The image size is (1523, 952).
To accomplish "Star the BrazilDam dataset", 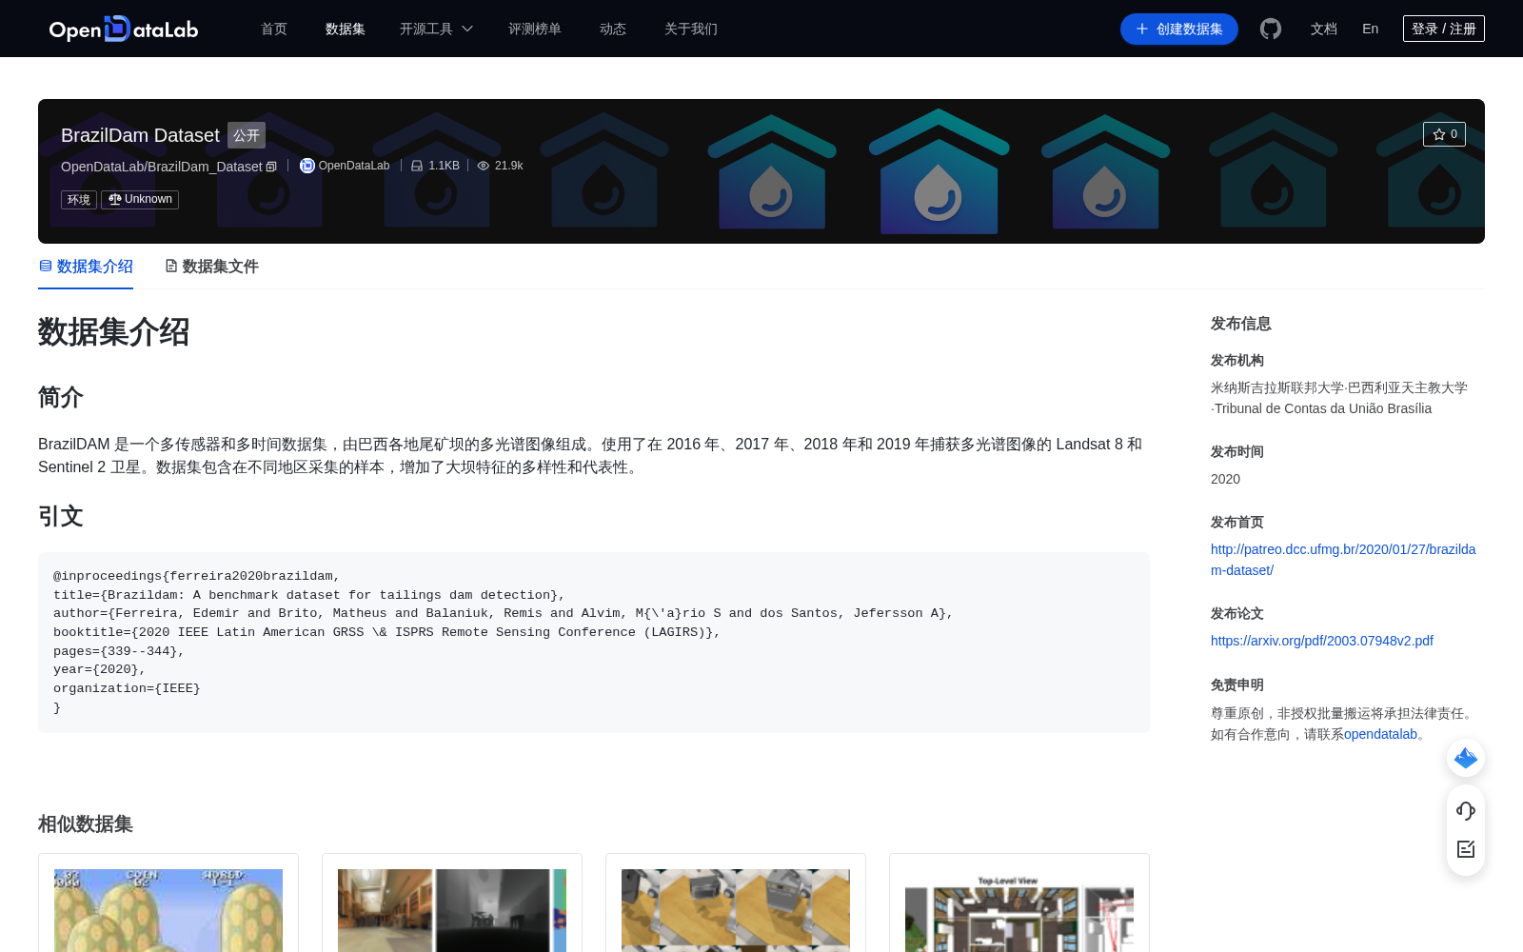I will (1444, 134).
